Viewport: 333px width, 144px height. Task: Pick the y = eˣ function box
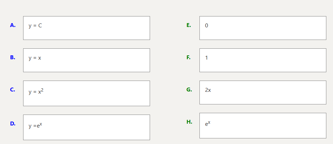pos(87,127)
